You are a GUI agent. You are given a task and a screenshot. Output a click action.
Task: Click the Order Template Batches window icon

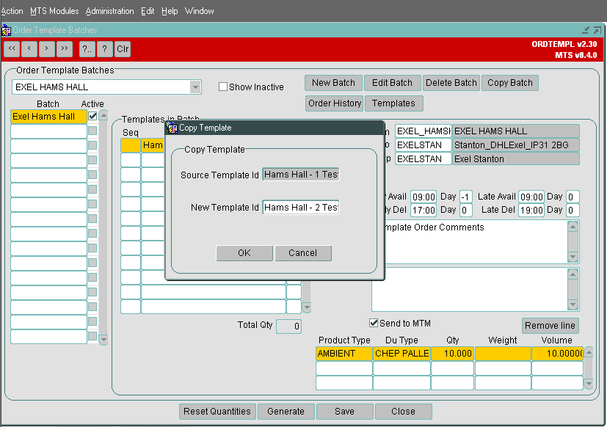6,30
